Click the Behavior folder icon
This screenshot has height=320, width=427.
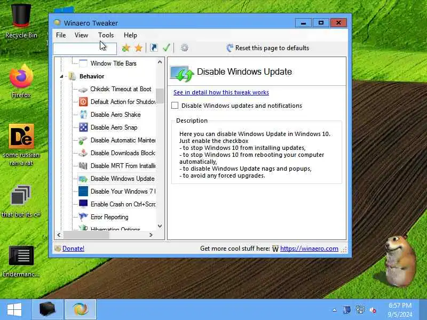(72, 76)
